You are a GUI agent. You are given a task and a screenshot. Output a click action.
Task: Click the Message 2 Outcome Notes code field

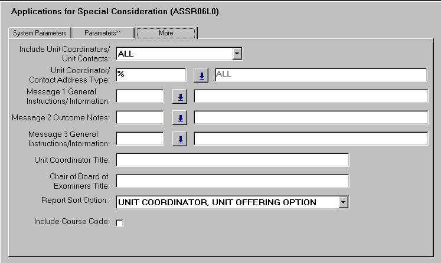click(140, 117)
